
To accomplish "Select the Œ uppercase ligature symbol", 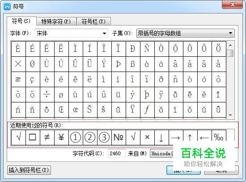I will coord(61,110).
